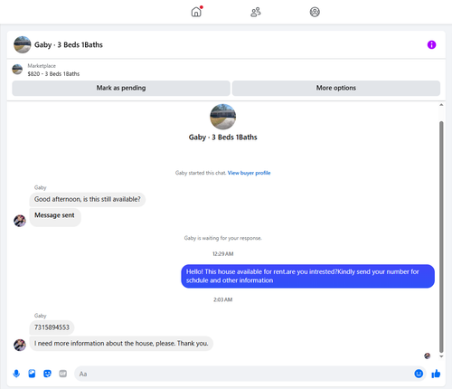The height and width of the screenshot is (389, 452).
Task: Click Gaby's header avatar thumbnail
Action: coord(23,44)
